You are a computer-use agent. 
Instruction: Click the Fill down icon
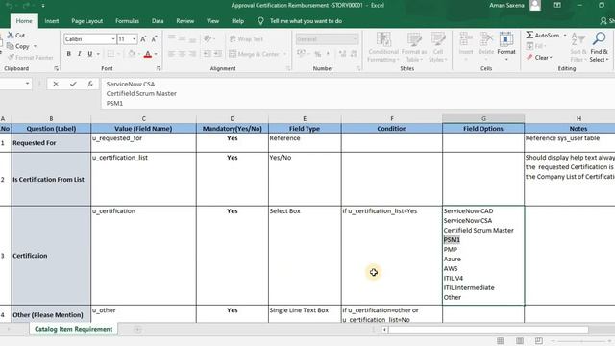pos(529,46)
